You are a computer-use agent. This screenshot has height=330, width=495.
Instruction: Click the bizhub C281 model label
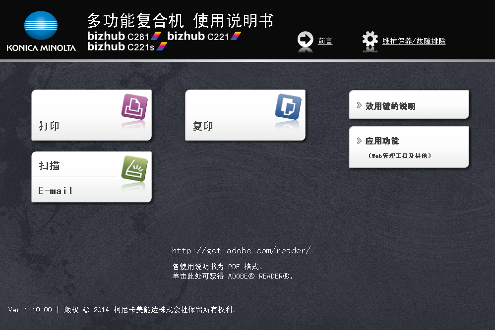(124, 36)
